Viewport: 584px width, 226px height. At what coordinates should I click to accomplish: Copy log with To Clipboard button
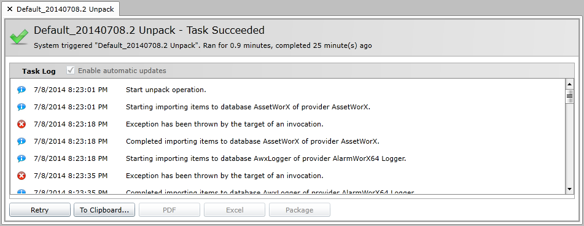point(104,210)
